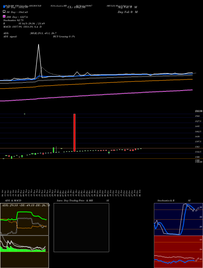This screenshot has height=268, width=203.
Task: Click the 1430 price axis label
Action: [x=197, y=136]
